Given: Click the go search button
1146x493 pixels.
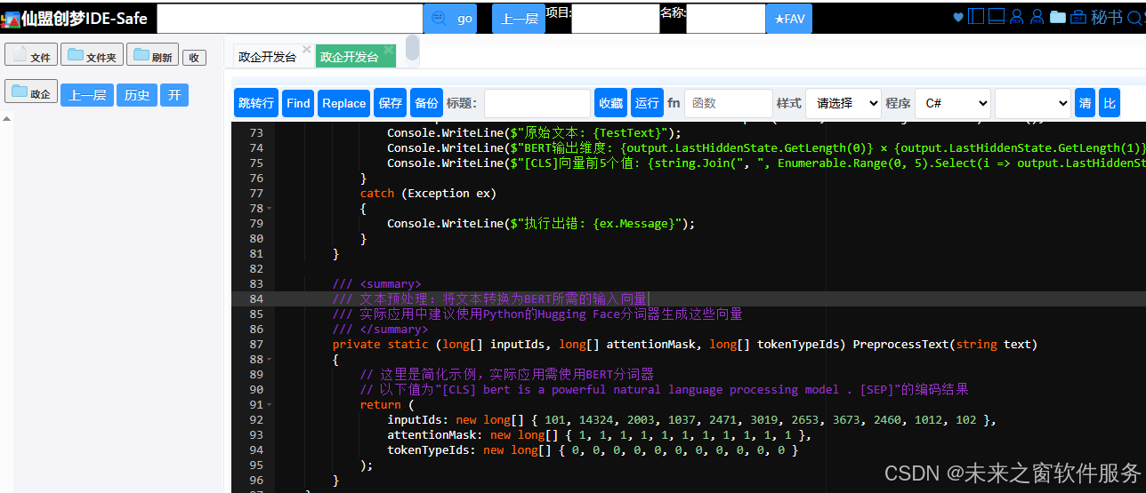Looking at the screenshot, I should pos(450,19).
